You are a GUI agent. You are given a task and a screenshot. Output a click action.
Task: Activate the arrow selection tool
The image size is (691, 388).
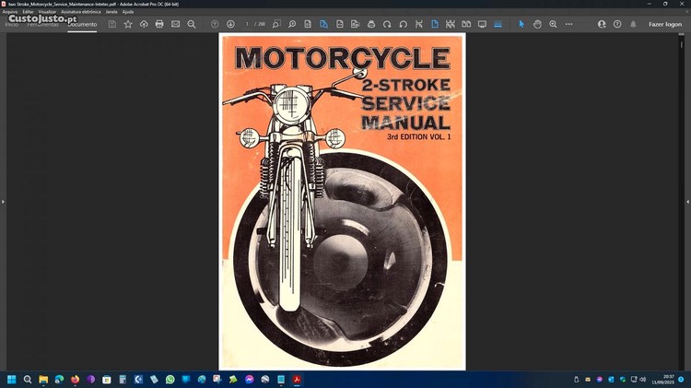tap(521, 24)
